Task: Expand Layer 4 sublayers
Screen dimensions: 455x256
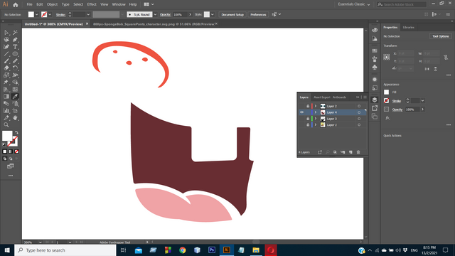Action: pos(316,112)
